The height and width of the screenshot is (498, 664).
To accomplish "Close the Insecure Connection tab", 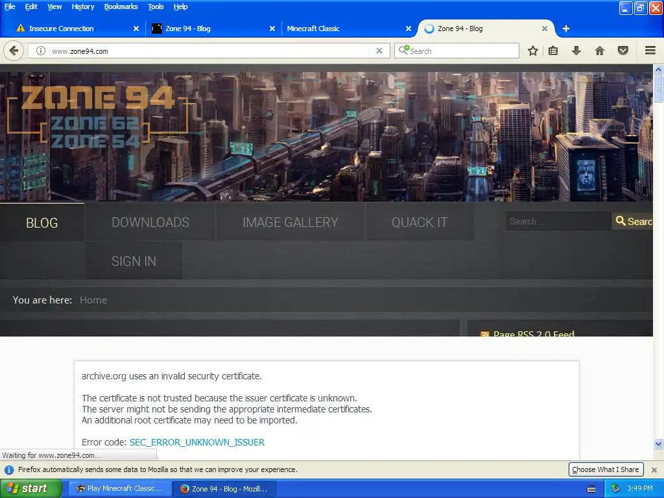I will tap(136, 29).
